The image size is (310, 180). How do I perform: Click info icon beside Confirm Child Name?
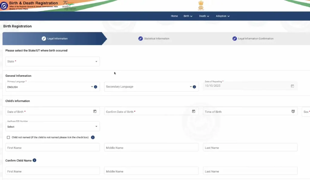[35, 160]
